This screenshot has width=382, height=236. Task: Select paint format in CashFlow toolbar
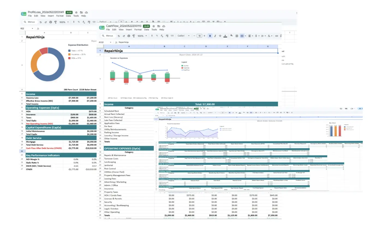click(134, 36)
